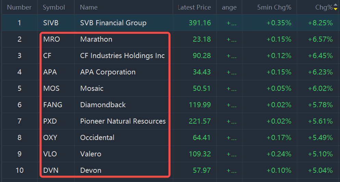Open APA Corporation row name

[x=108, y=72]
